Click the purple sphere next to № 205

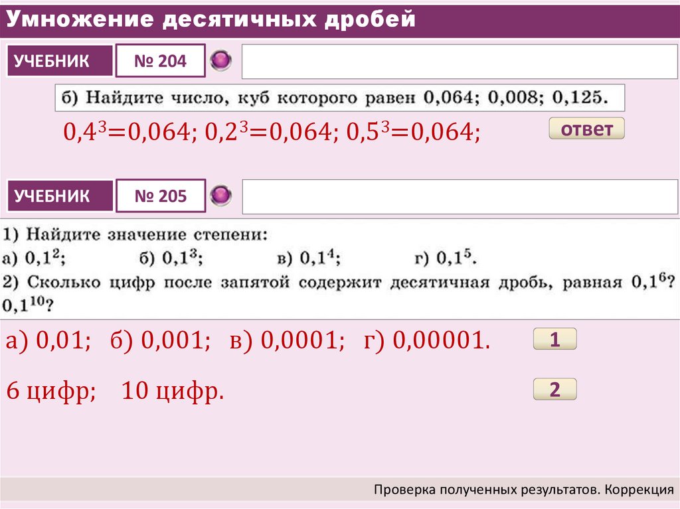[220, 196]
